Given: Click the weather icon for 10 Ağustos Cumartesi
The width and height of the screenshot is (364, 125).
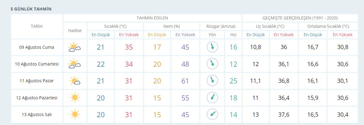Looking at the screenshot, I should pyautogui.click(x=74, y=64).
